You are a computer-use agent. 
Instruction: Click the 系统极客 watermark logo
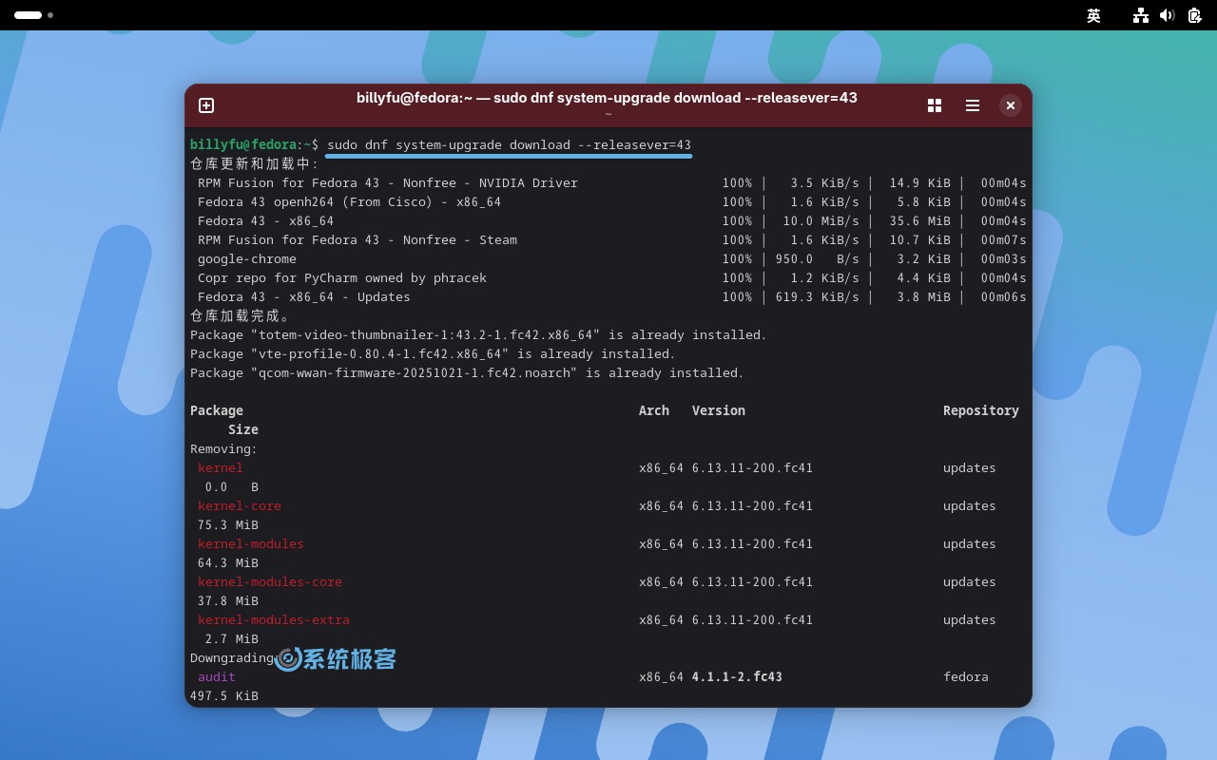335,658
